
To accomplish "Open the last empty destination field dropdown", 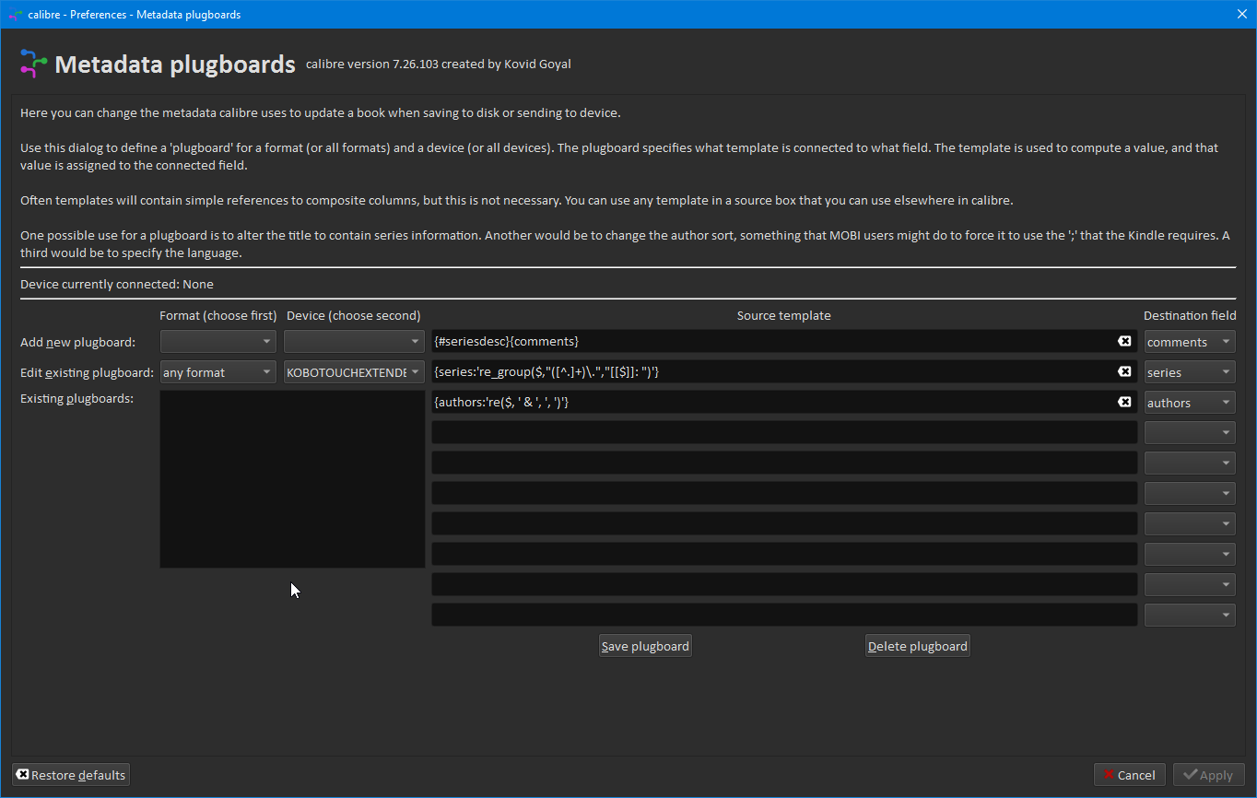I will tap(1190, 615).
